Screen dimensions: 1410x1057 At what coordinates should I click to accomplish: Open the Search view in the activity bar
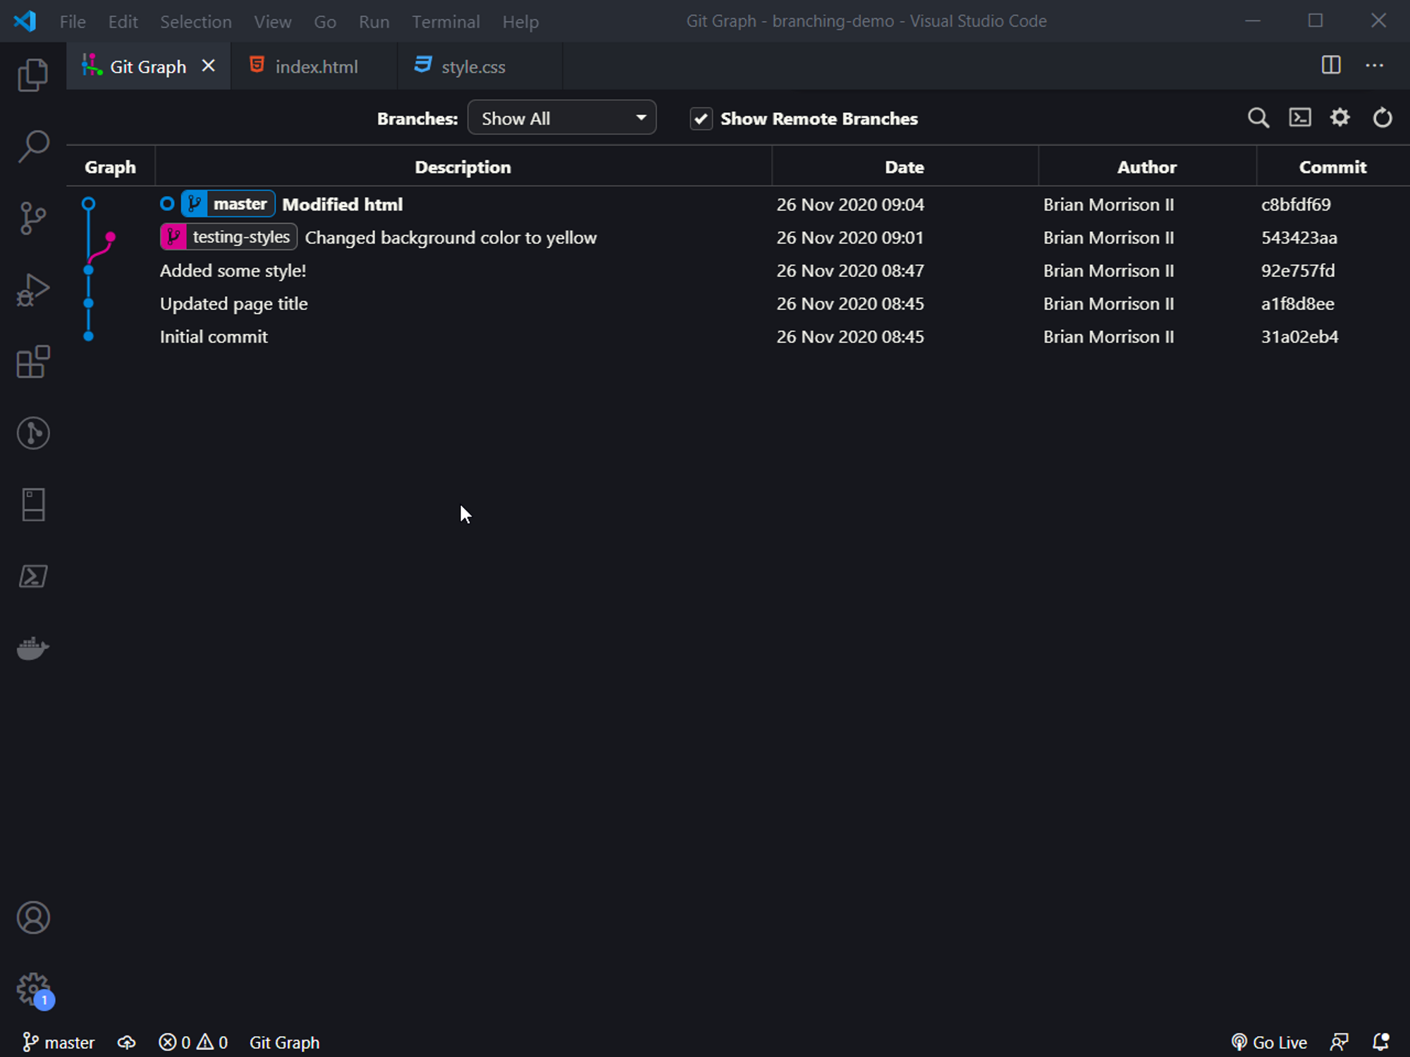33,147
